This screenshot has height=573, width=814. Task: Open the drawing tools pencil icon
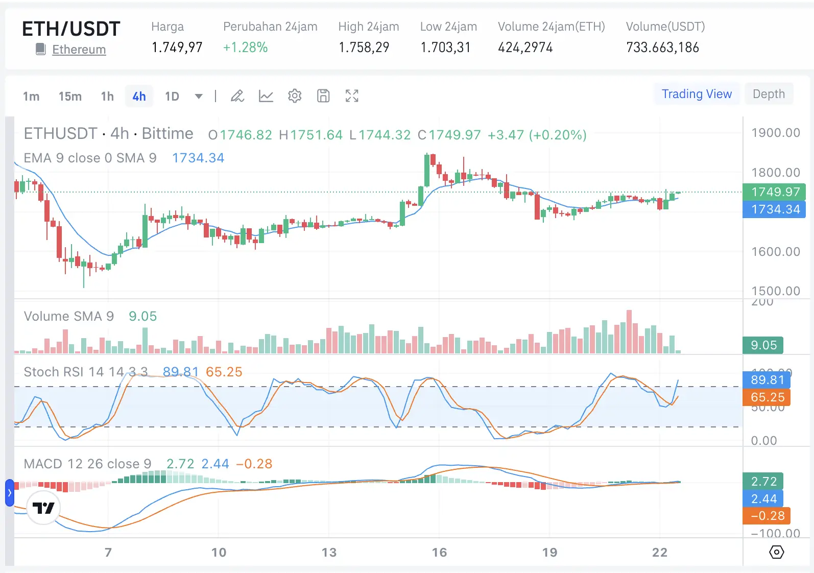coord(237,96)
